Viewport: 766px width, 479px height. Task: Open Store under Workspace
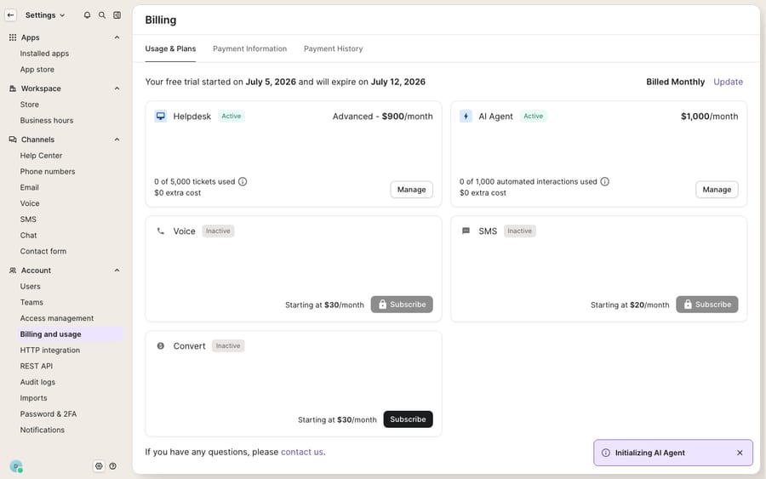[29, 105]
